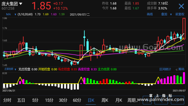Click the start date 2021/06/21
Screen dimensions: 188x106
pos(9,91)
